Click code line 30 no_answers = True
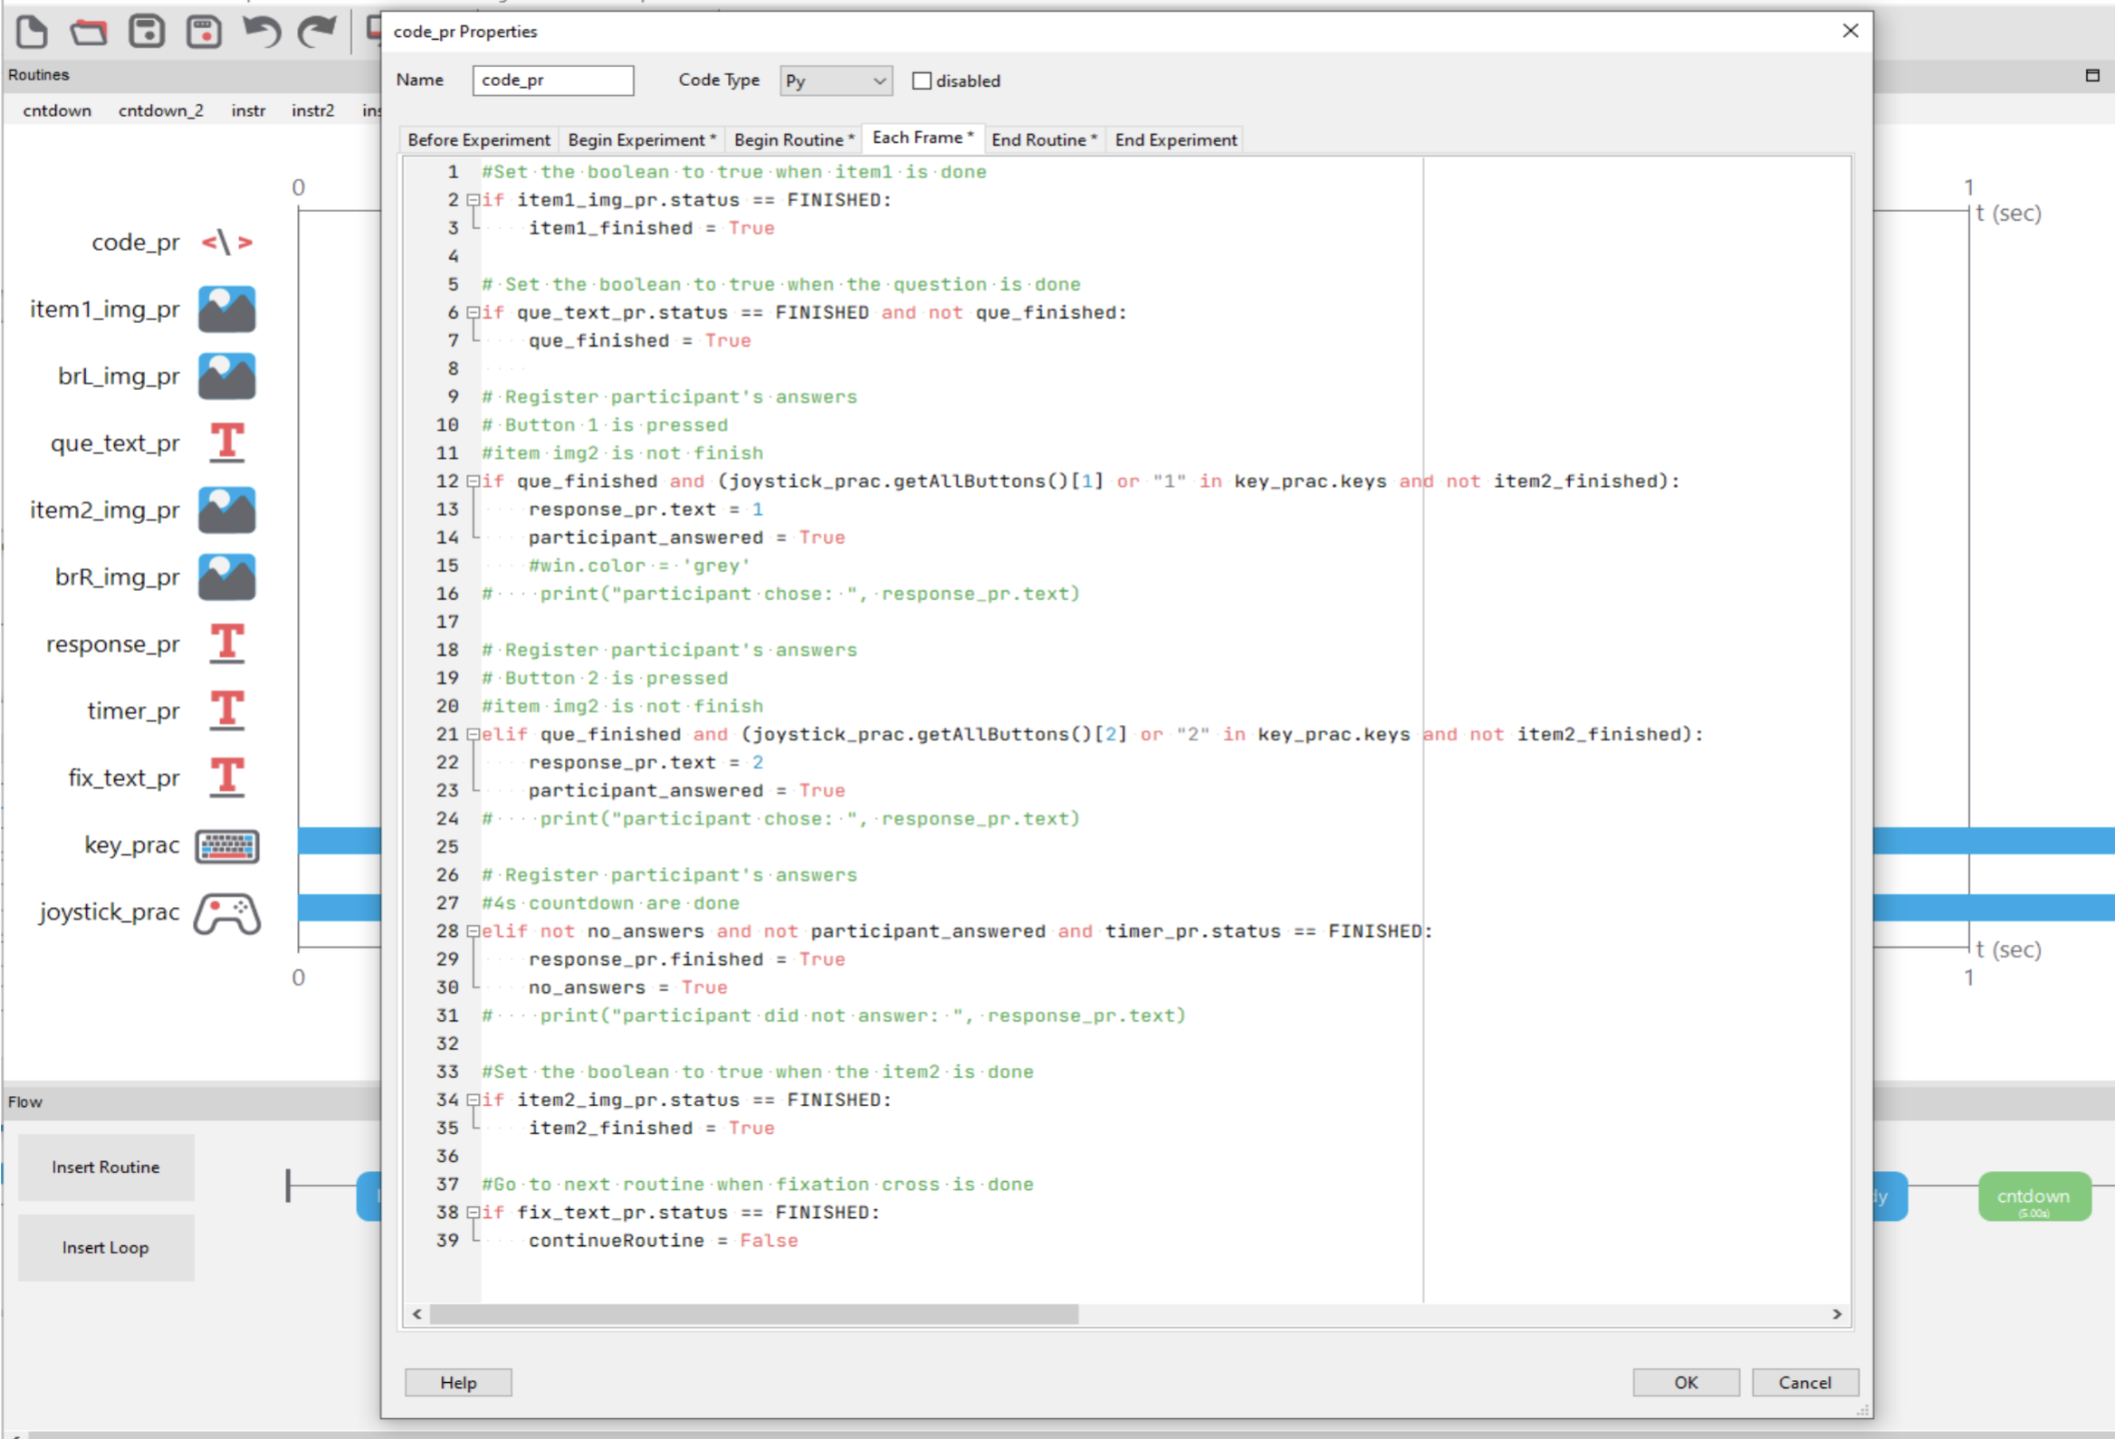Screen dimensions: 2115x1439 [628, 987]
